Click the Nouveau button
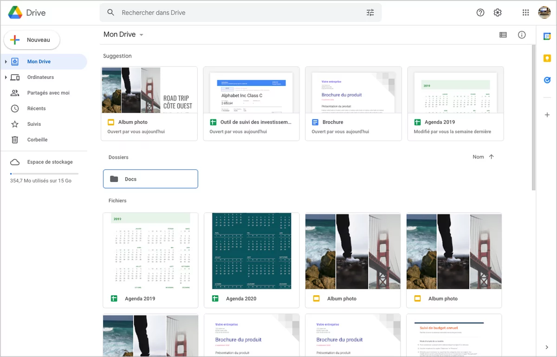Image resolution: width=557 pixels, height=357 pixels. point(32,40)
